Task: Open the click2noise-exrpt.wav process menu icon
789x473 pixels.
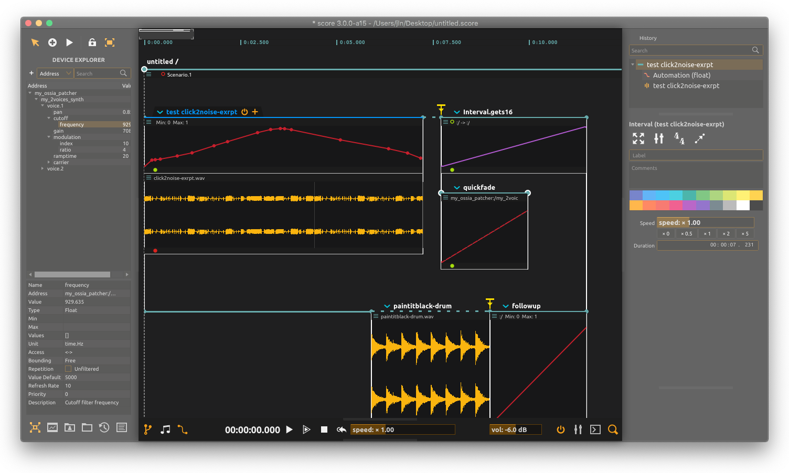Action: [149, 178]
